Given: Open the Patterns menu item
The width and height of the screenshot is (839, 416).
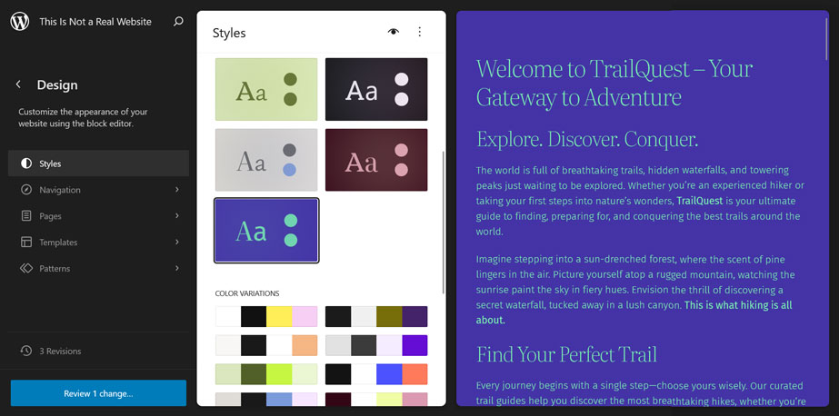Looking at the screenshot, I should coord(98,269).
